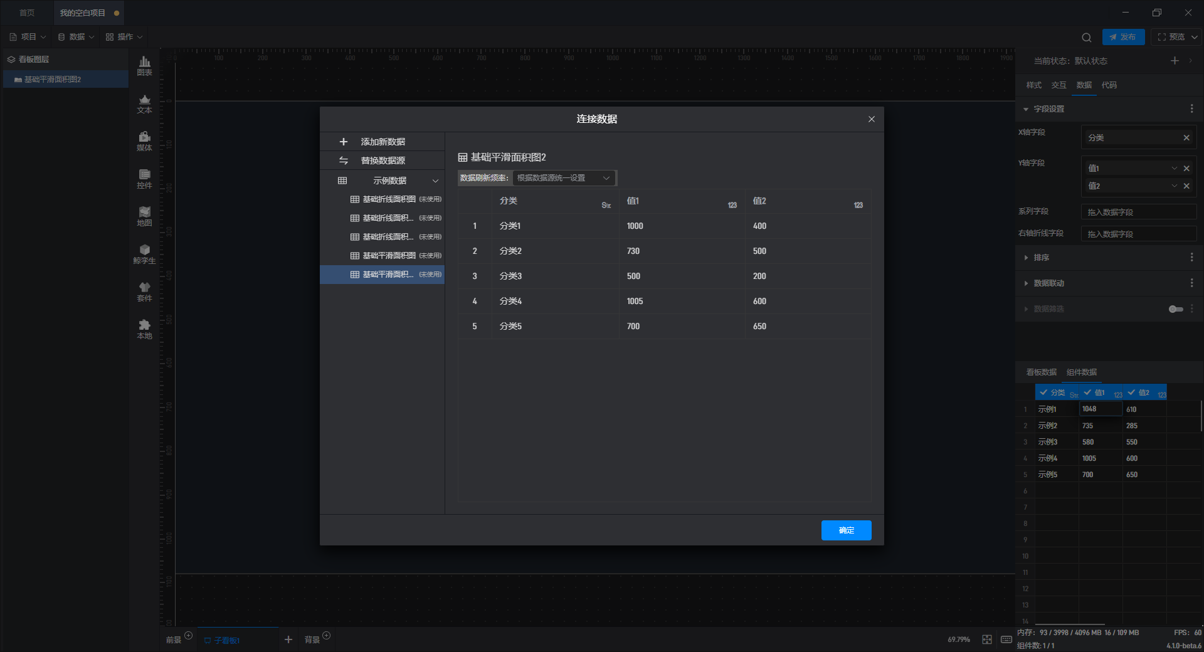Viewport: 1204px width, 652px height.
Task: Click the cell with value 1048
Action: [x=1101, y=409]
